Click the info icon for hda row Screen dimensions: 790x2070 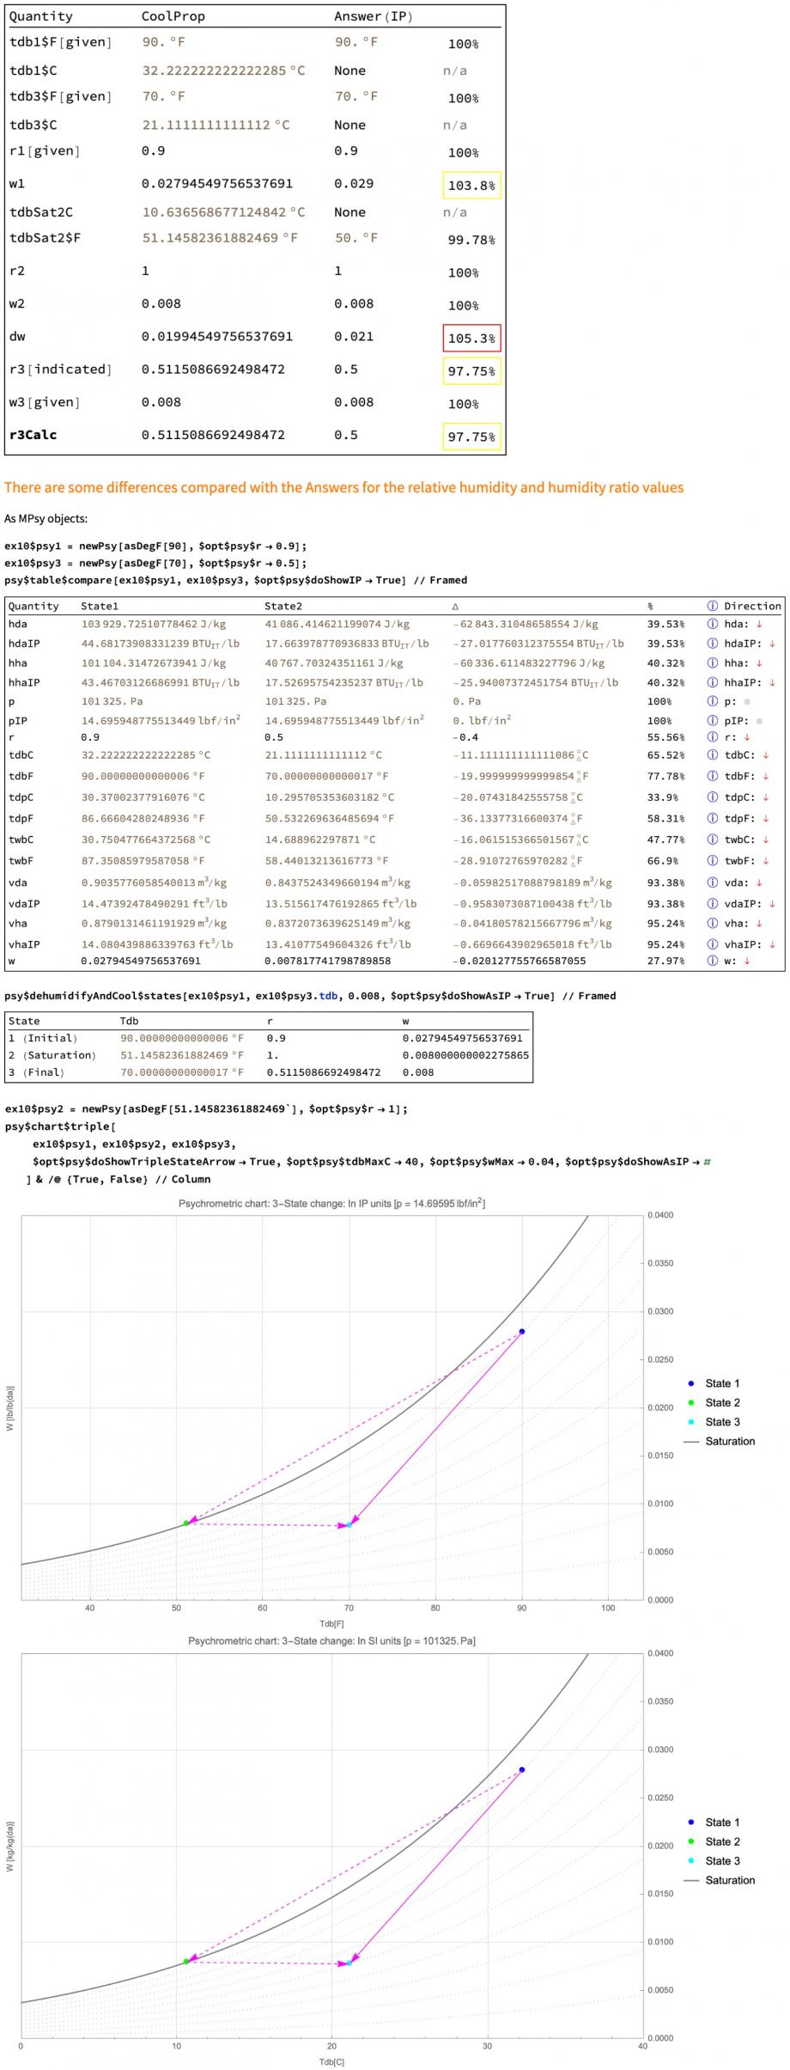[712, 624]
